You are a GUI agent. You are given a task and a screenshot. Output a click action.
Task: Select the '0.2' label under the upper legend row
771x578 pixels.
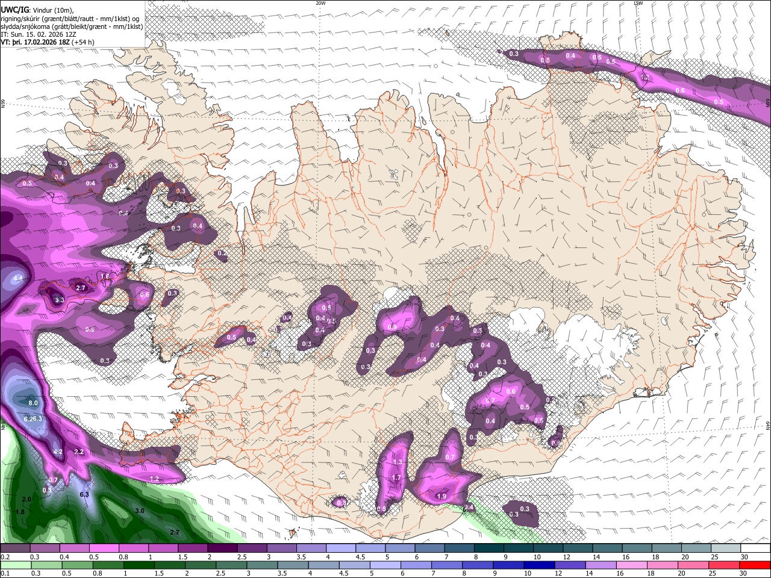pos(5,557)
